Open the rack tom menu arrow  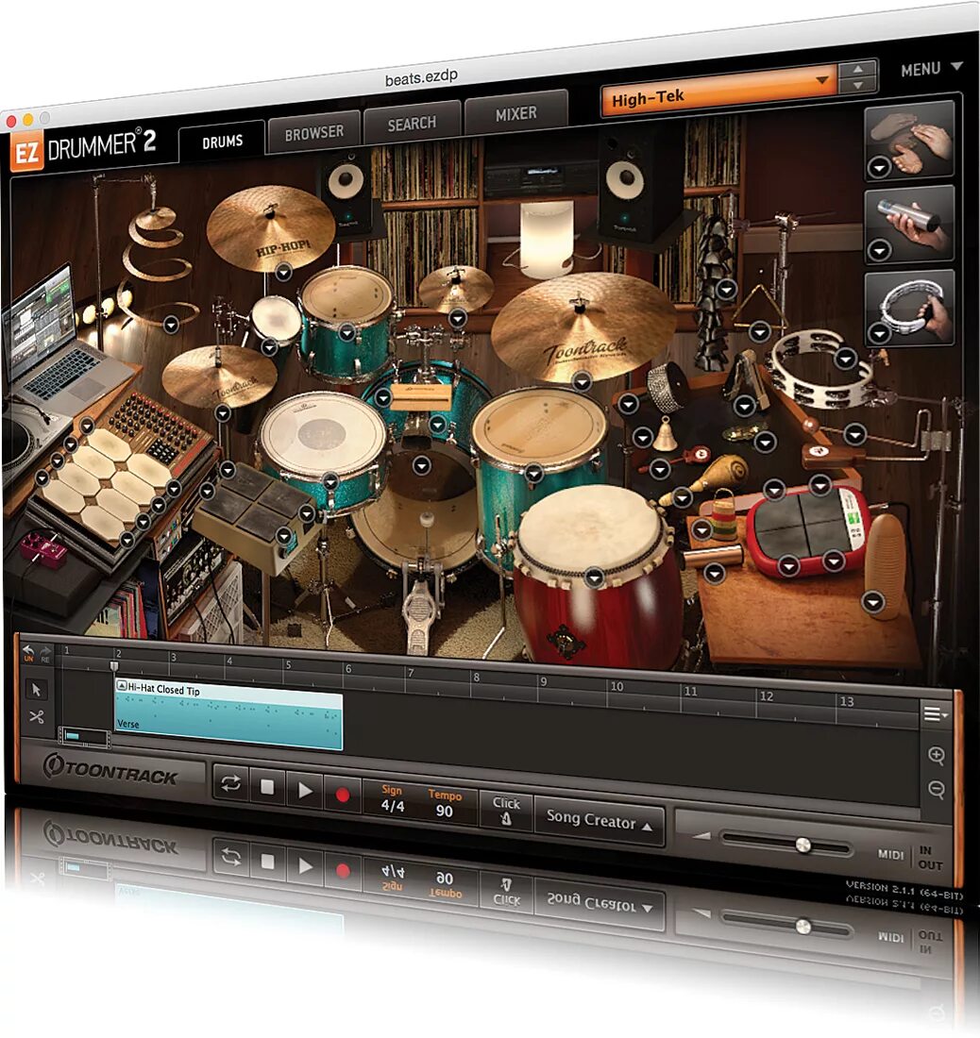pos(347,332)
